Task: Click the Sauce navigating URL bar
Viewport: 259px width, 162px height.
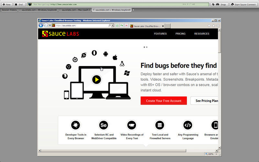Action: point(118,5)
